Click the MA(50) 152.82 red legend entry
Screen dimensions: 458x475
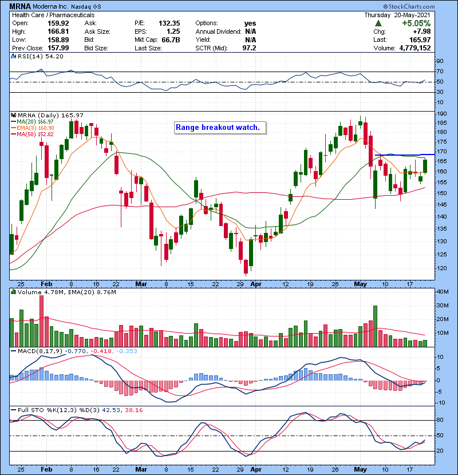pyautogui.click(x=32, y=134)
